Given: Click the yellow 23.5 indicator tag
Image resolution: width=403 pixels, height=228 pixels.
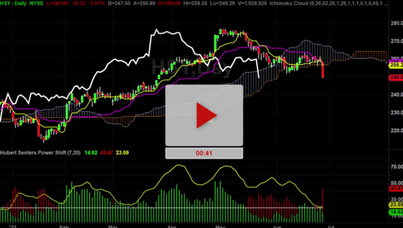Looking at the screenshot, I should (x=395, y=205).
